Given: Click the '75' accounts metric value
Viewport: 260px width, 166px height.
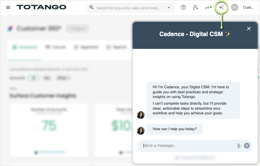Looking at the screenshot, I should pyautogui.click(x=49, y=125).
